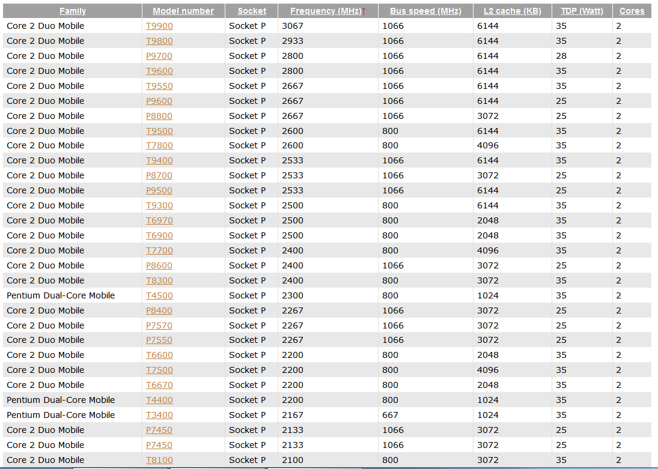
Task: Open the T7800 model link
Action: 159,145
